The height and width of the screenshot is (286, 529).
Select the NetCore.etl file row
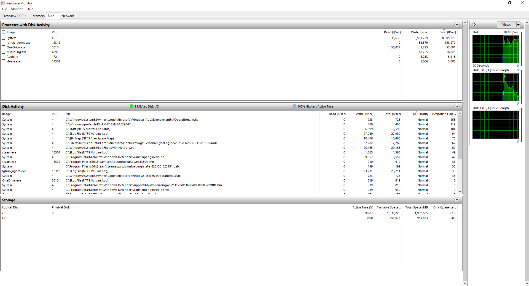tap(229, 148)
